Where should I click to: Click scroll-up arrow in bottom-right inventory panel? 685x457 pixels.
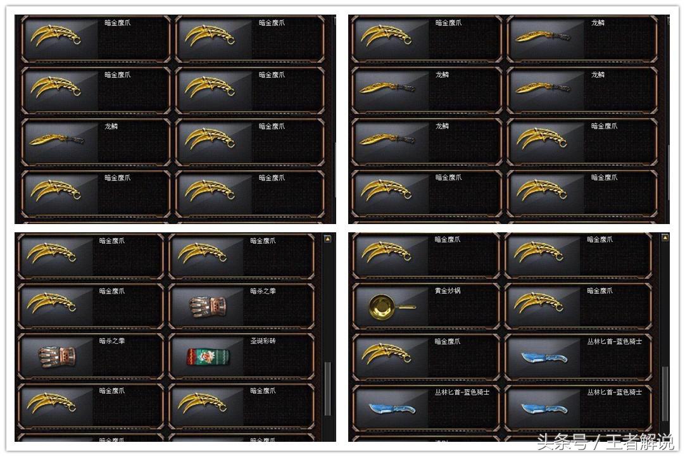pyautogui.click(x=665, y=237)
